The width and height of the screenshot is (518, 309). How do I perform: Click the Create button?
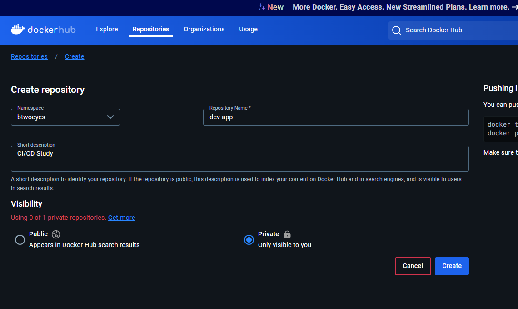pos(452,266)
